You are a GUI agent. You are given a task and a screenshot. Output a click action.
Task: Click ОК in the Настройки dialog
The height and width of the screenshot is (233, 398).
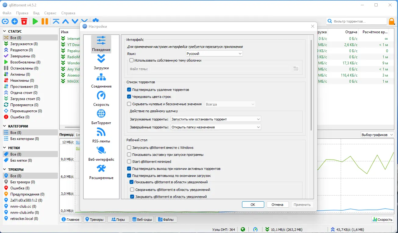tap(253, 205)
